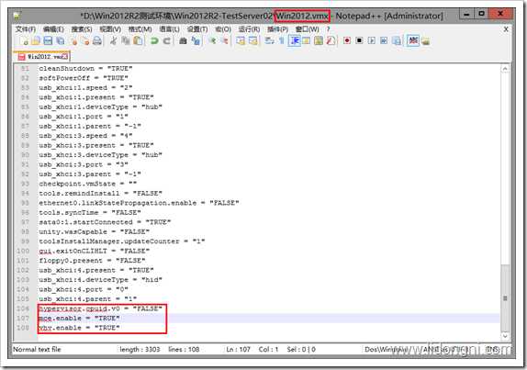Click the vertical scrollbar thumb
The height and width of the screenshot is (370, 527).
tap(505, 297)
